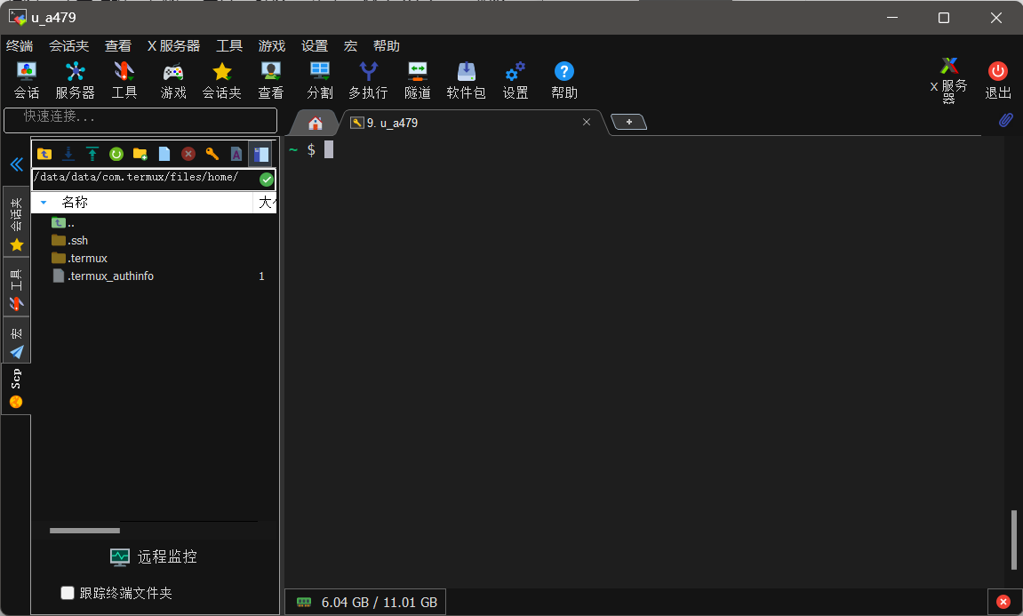Click the terminal vertical scrollbar
Screen dimensions: 1023x616
point(1013,539)
